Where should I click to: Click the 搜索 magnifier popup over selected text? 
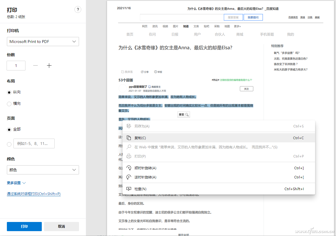(x=184, y=115)
